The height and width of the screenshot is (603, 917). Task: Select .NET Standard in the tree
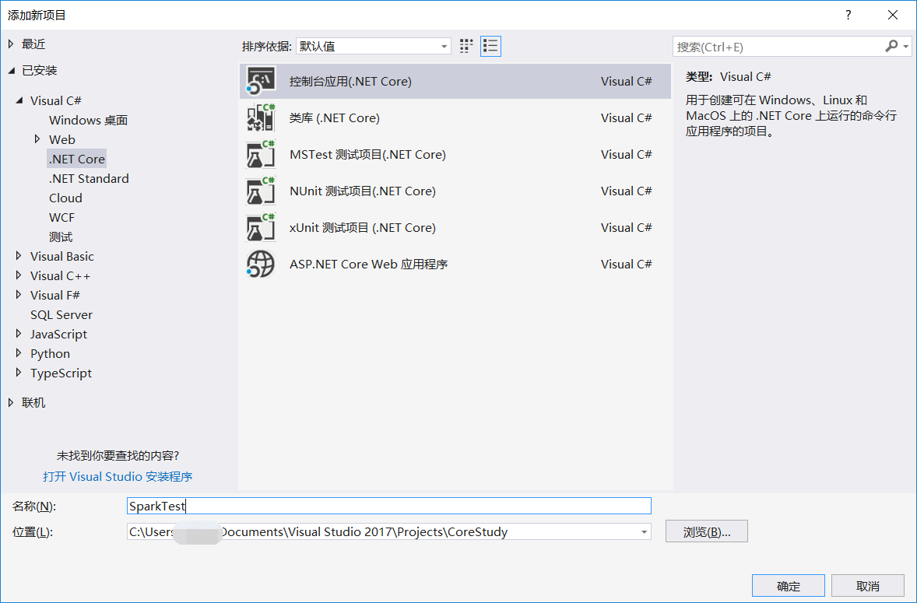[x=89, y=179]
